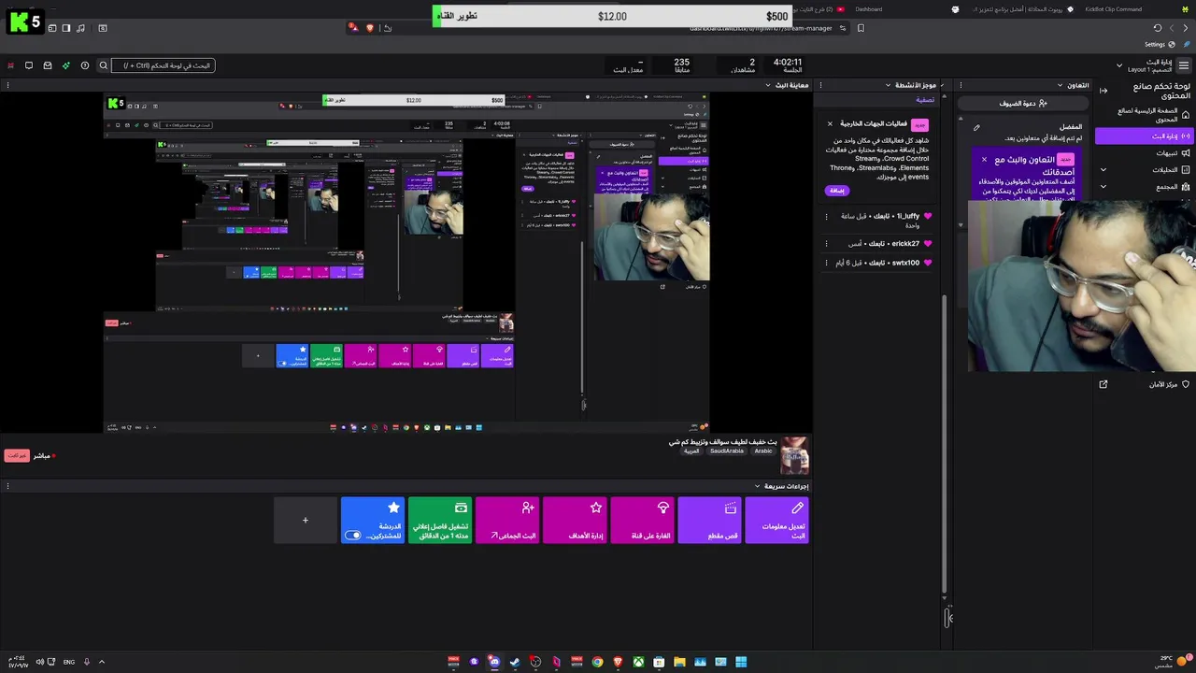Open File Explorer from the taskbar
This screenshot has height=673, width=1196.
679,662
